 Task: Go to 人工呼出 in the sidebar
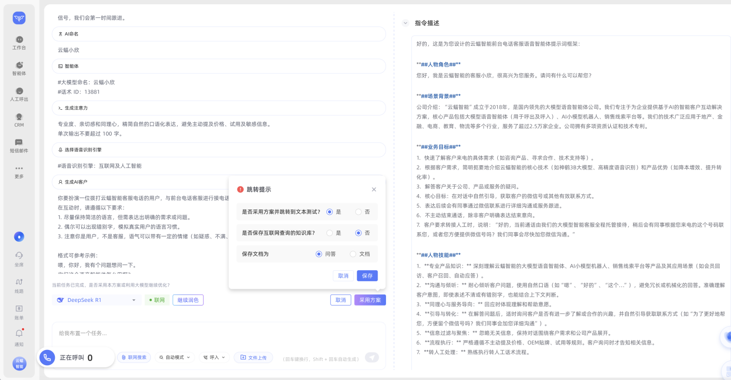click(19, 94)
